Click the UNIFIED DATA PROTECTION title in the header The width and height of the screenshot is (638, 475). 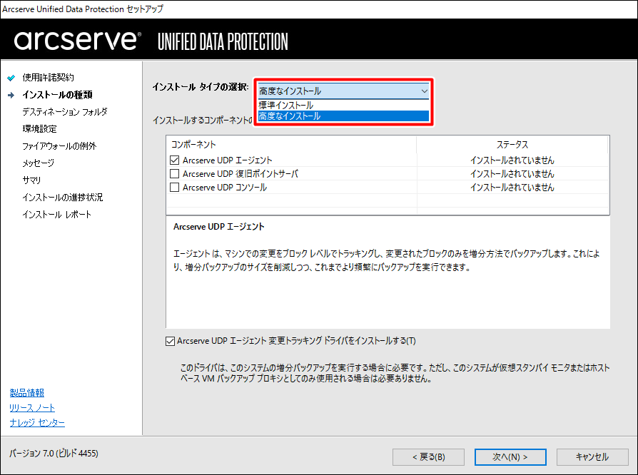pos(223,42)
